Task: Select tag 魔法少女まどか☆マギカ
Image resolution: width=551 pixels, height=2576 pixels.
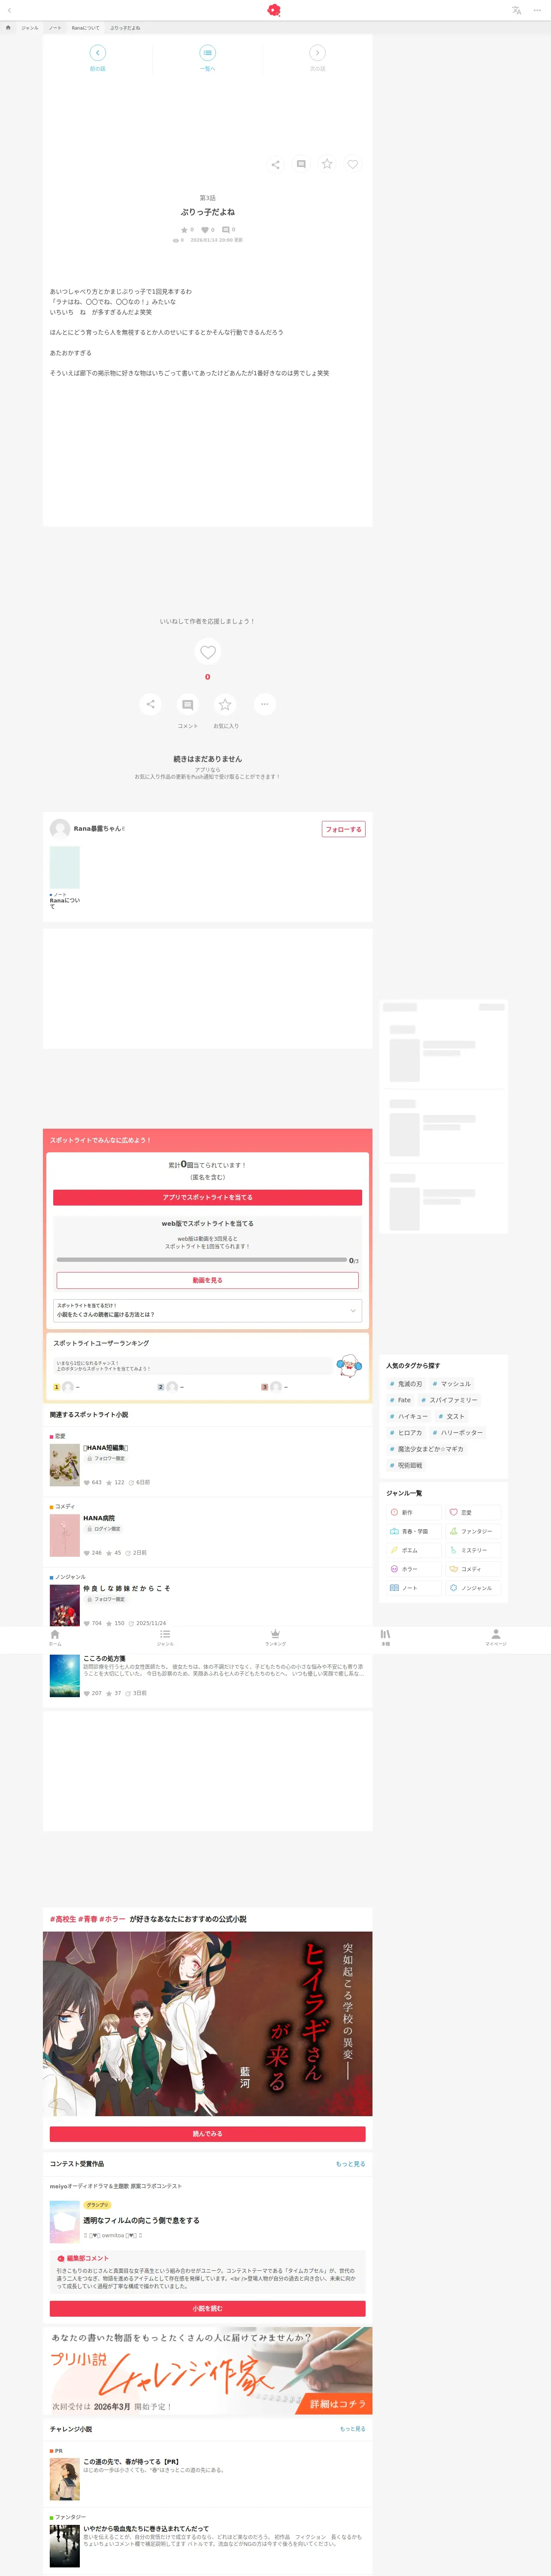Action: pyautogui.click(x=427, y=1449)
